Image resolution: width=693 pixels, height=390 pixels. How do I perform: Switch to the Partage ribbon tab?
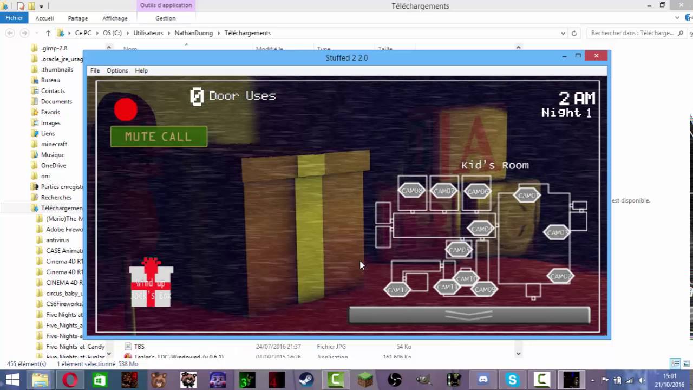pos(78,18)
